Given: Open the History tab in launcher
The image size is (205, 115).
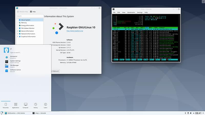Looking at the screenshot, I should [36, 105].
